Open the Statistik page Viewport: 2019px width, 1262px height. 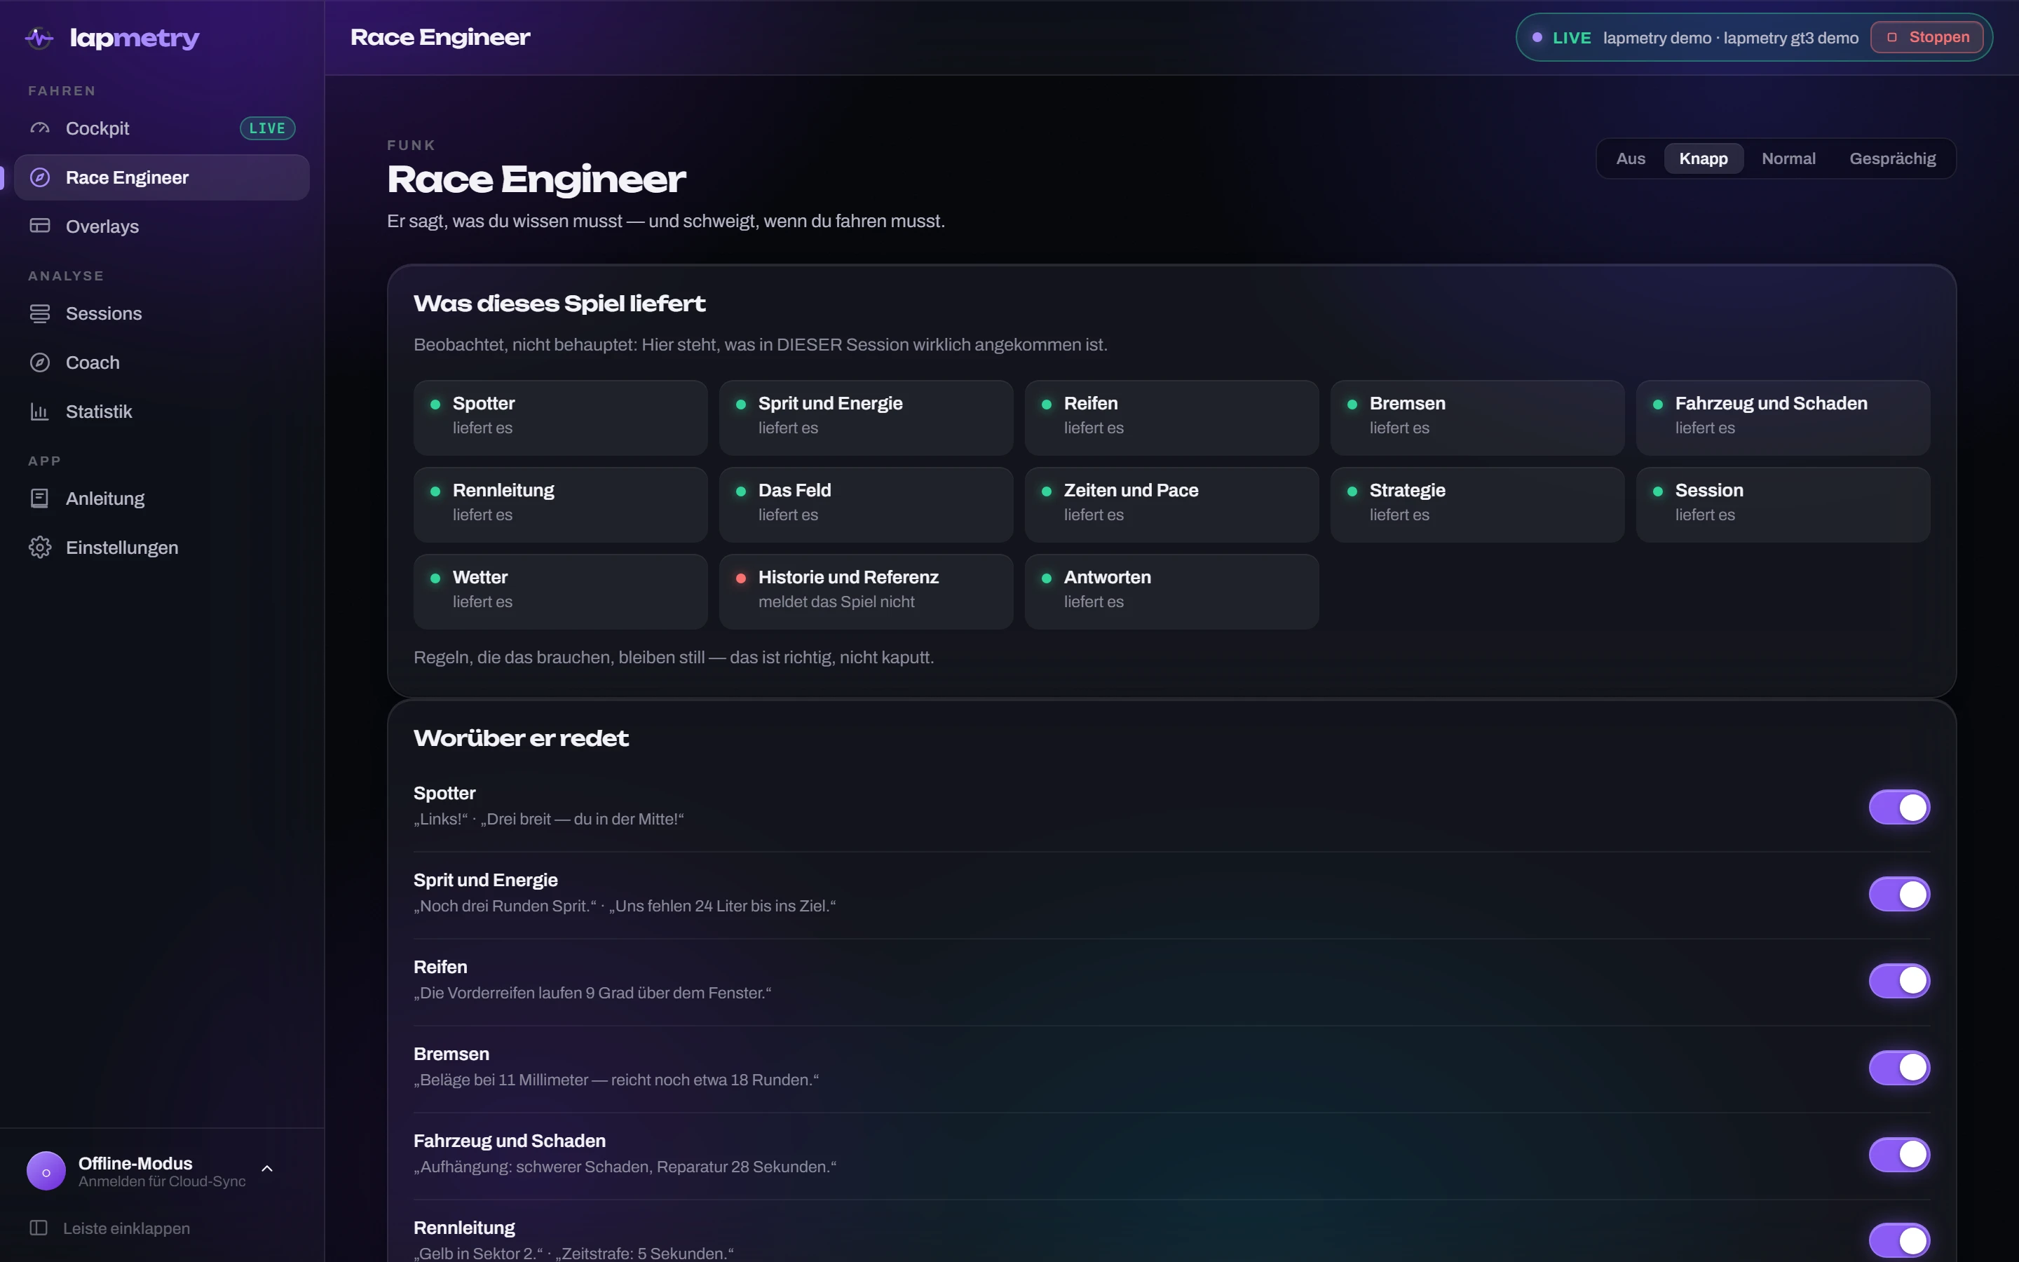pyautogui.click(x=162, y=412)
